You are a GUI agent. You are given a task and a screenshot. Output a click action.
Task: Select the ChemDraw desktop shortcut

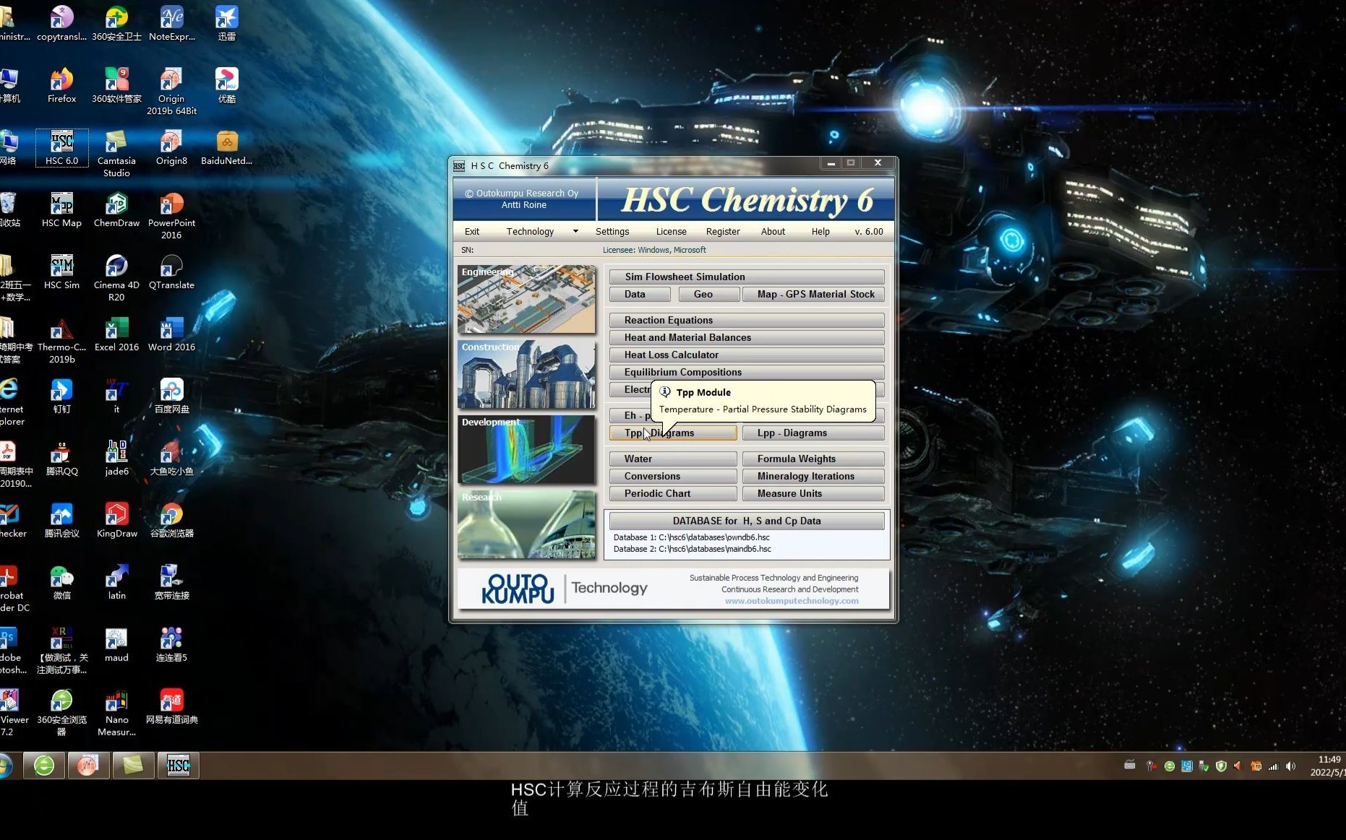click(116, 210)
